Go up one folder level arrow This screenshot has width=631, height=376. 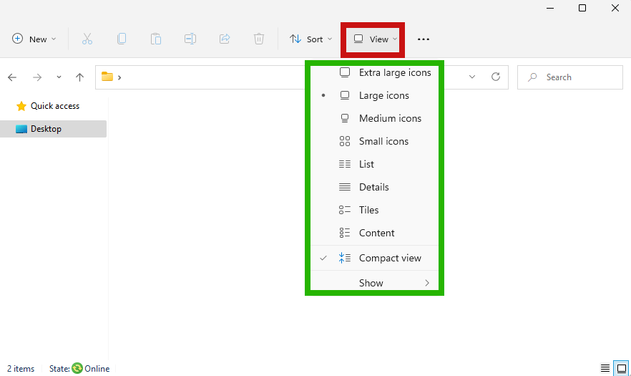(x=79, y=77)
